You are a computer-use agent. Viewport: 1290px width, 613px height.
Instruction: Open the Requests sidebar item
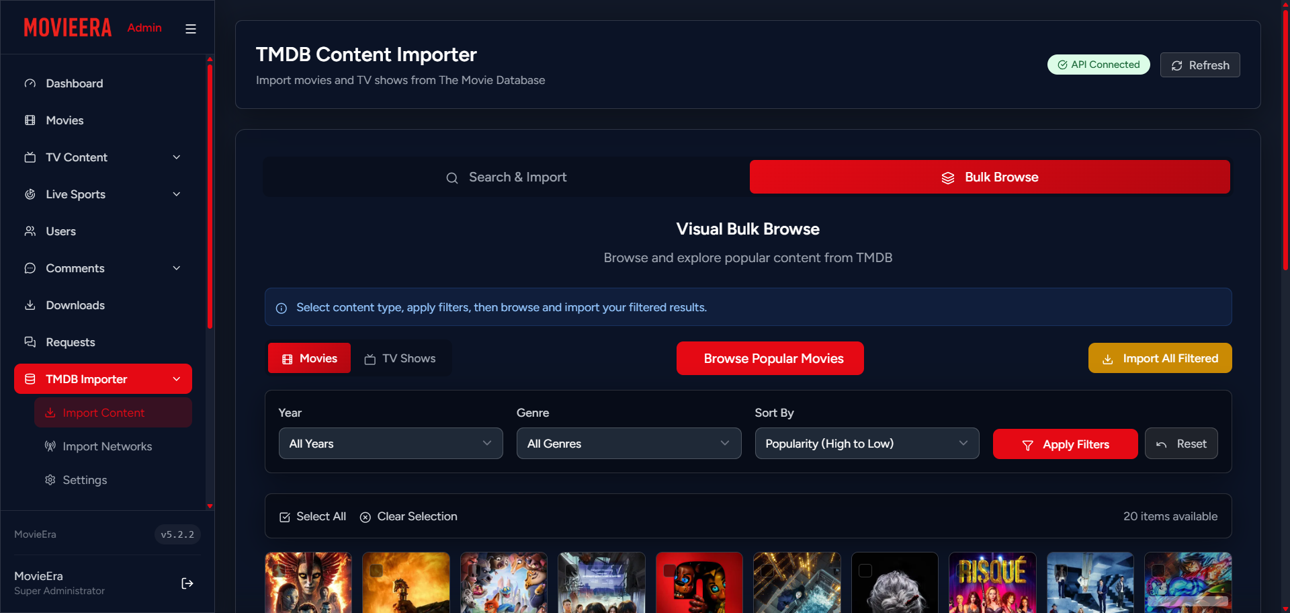coord(70,342)
